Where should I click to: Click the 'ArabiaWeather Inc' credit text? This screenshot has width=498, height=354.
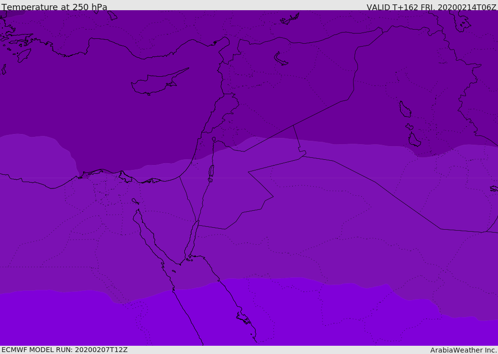464,350
